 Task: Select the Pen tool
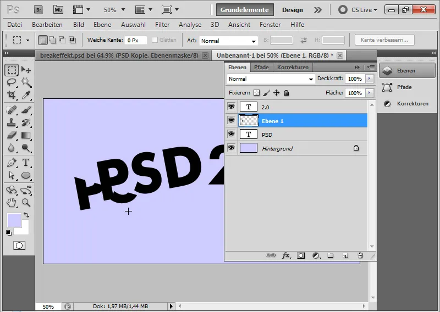(x=12, y=163)
